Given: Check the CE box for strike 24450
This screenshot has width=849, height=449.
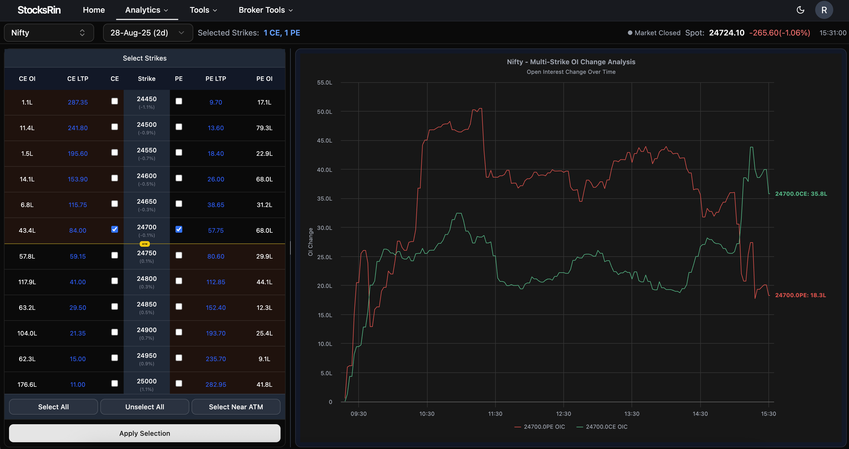Looking at the screenshot, I should pyautogui.click(x=115, y=101).
